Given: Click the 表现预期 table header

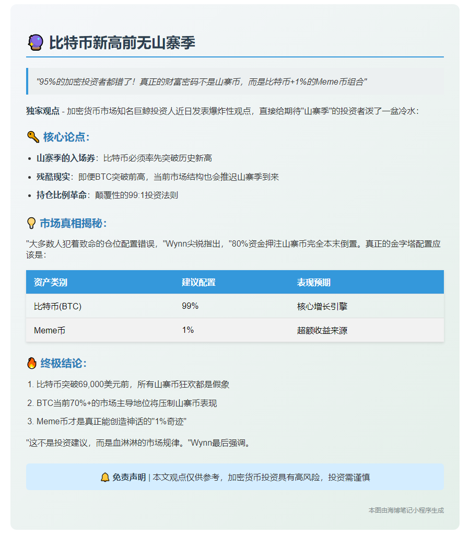Looking at the screenshot, I should point(314,282).
